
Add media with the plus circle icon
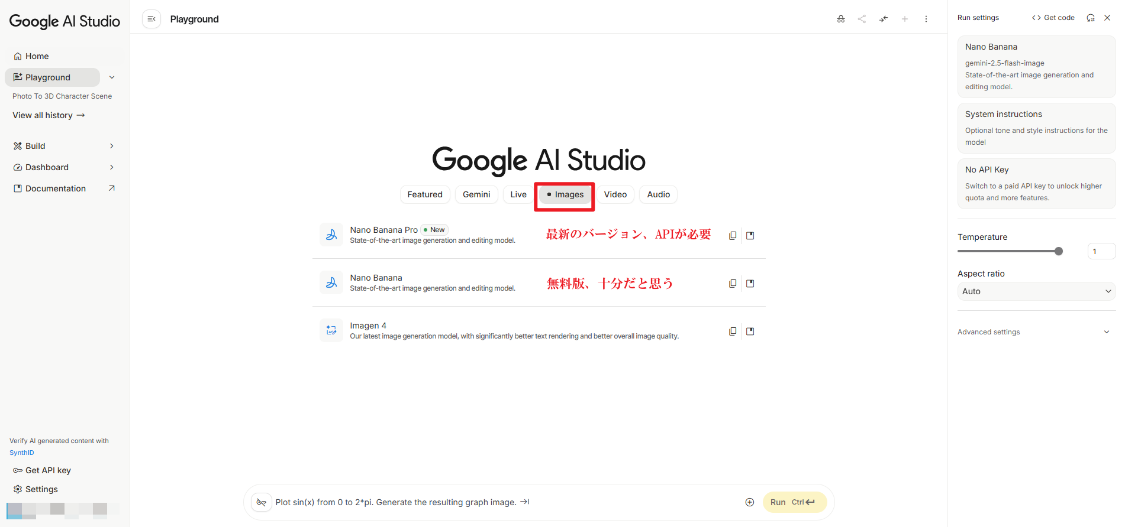(750, 502)
